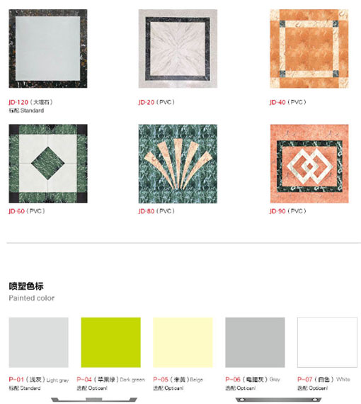361x404 pixels.
Task: Click the JD-80 (PVC) label
Action: click(156, 211)
